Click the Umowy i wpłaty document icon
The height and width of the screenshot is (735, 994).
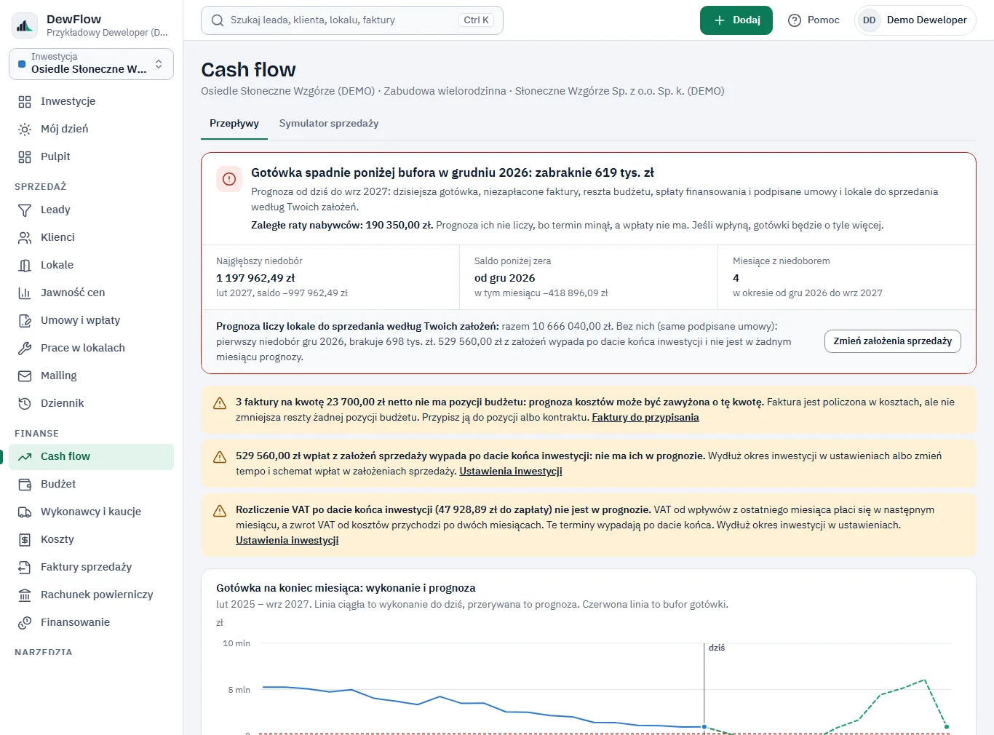pos(25,320)
